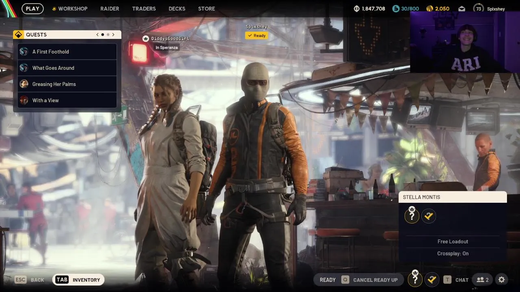Click the Quests panel diamond icon
Screen dimensions: 520x292
coord(18,34)
